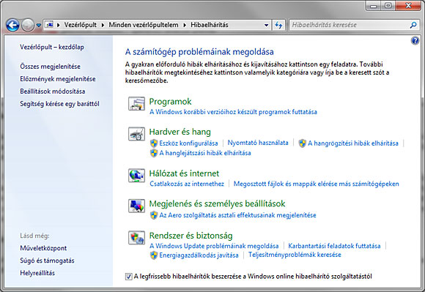Viewport: 425px width, 292px height.
Task: Open Beállítások módosítása
Action: [53, 91]
